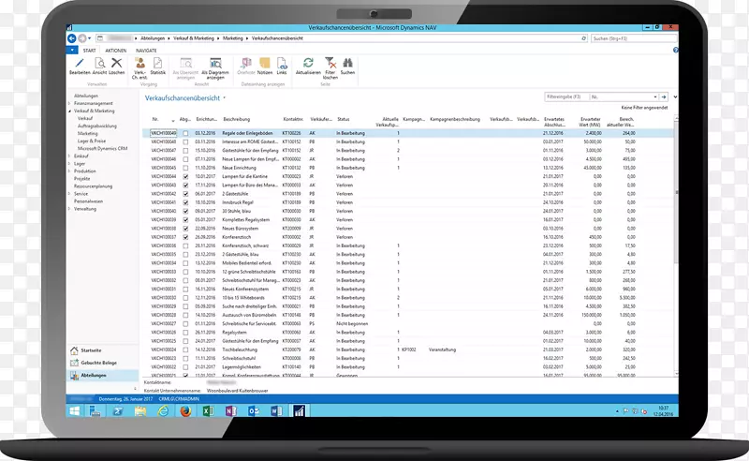Untick checkbox for Neues Bürosystem row
This screenshot has width=749, height=461.
coord(185,229)
